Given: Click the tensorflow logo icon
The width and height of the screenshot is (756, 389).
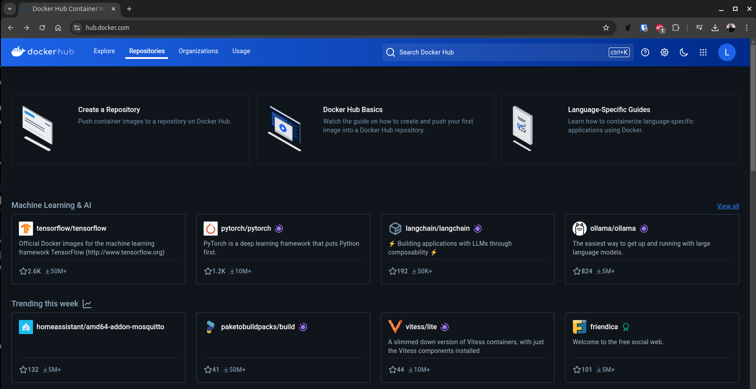Looking at the screenshot, I should click(x=26, y=229).
